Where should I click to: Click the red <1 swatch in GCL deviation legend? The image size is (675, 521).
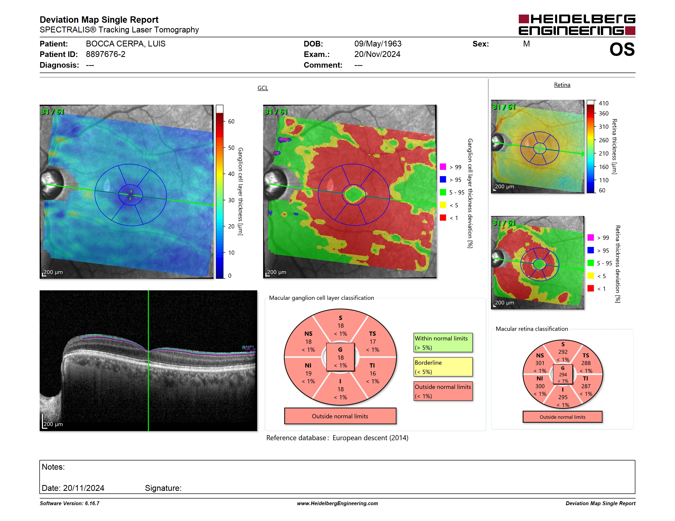[x=443, y=218]
